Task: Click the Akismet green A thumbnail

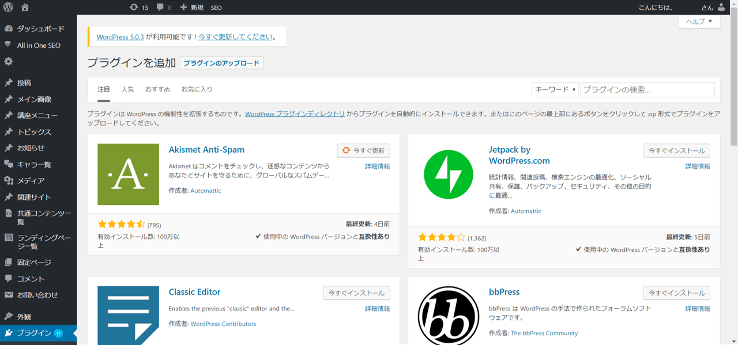Action: pos(128,175)
